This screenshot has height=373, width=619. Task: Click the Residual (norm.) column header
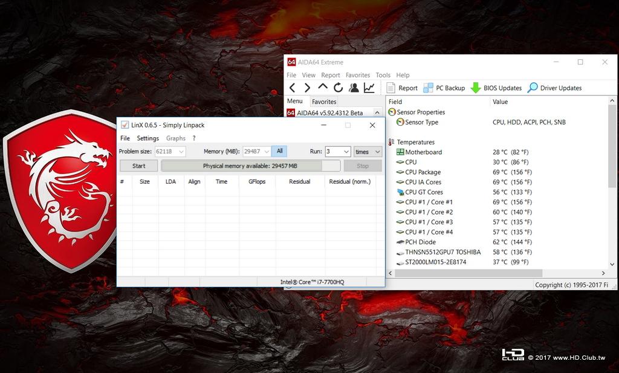(x=350, y=181)
